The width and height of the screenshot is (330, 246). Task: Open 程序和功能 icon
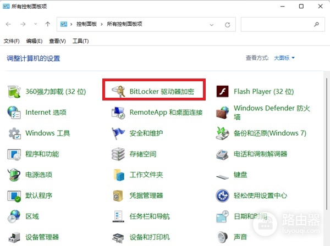(14, 154)
